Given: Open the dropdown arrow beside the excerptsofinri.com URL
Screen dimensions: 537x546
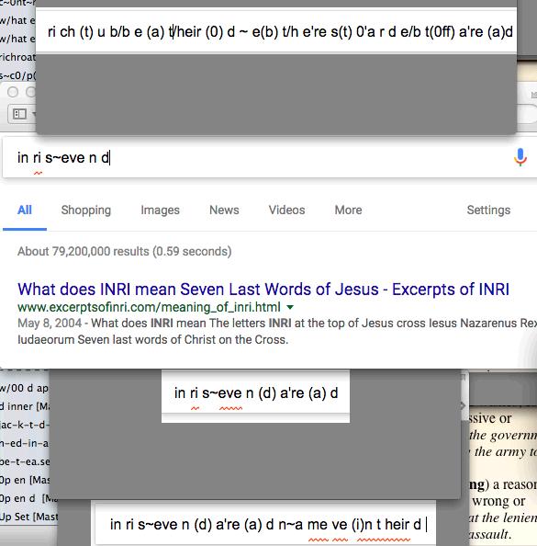Looking at the screenshot, I should coord(290,307).
